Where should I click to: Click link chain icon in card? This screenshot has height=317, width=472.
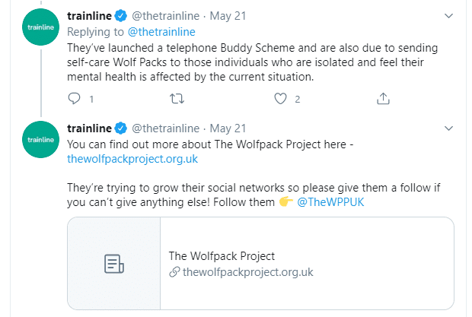[x=174, y=272]
